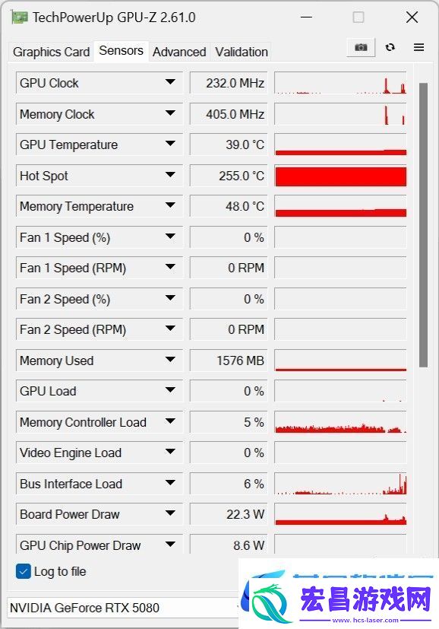
Task: Take a screenshot with the camera icon
Action: (x=361, y=48)
